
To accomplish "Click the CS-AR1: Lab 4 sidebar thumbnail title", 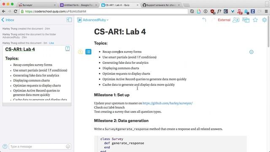I will click(20, 49).
